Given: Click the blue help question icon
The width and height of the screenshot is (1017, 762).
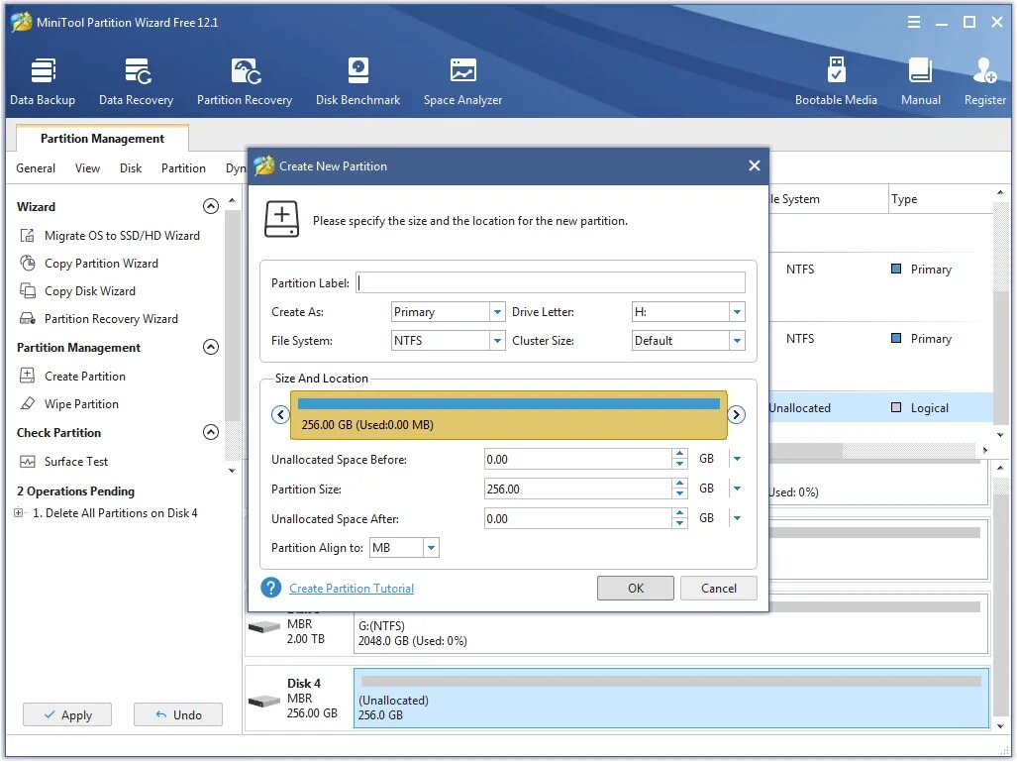Looking at the screenshot, I should pos(270,588).
